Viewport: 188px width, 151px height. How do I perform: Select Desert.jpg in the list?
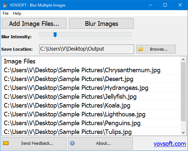tap(91, 79)
